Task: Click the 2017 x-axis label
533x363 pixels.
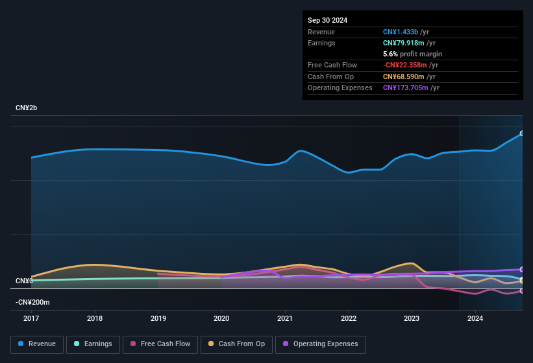Action: [x=31, y=318]
